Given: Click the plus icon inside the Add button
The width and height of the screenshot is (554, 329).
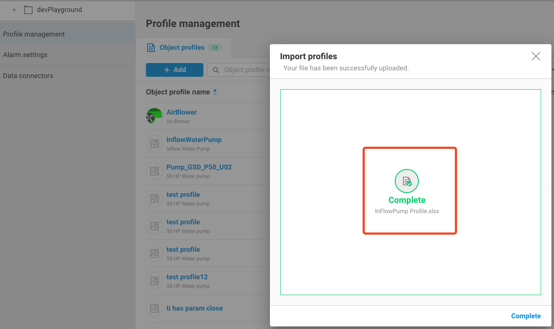Looking at the screenshot, I should point(167,69).
